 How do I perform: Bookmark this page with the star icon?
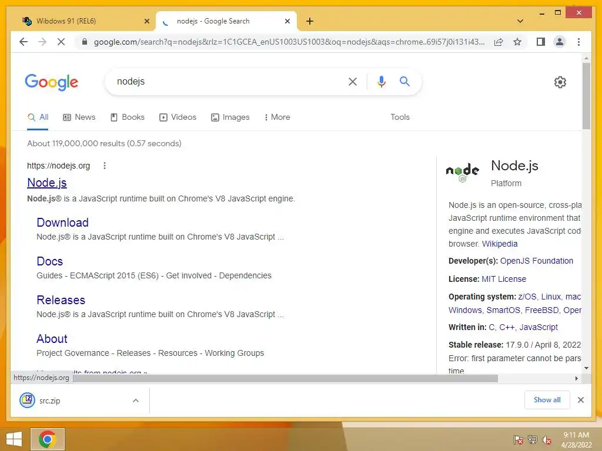(517, 42)
